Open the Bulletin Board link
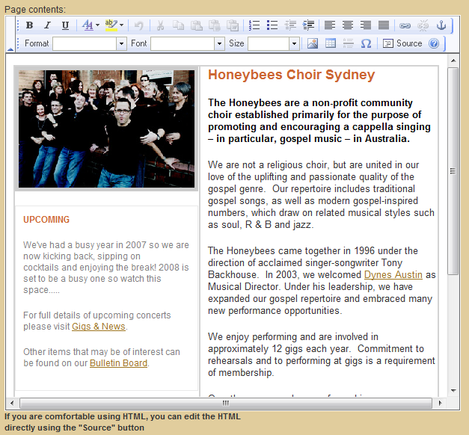 118,363
